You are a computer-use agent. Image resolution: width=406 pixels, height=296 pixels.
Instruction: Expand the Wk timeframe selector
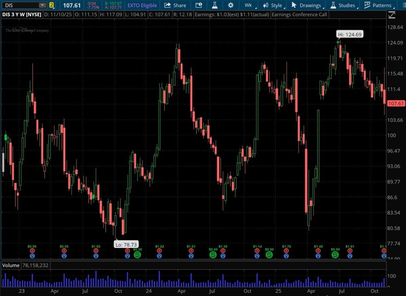click(248, 5)
